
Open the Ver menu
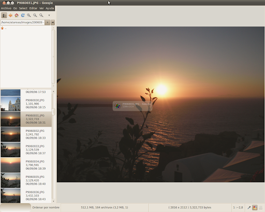tap(41, 8)
